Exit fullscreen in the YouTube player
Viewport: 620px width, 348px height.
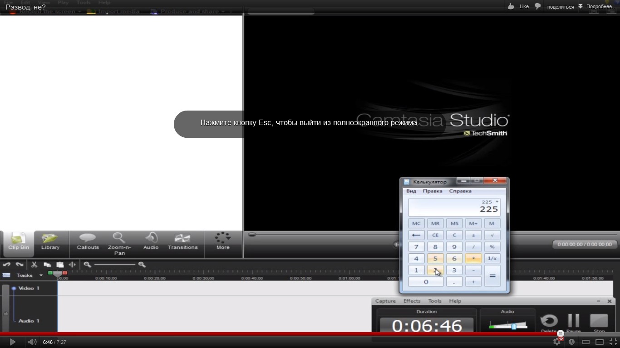coord(613,342)
